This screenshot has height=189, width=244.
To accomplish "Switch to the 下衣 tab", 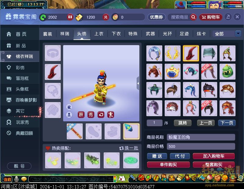I will 116,34.
